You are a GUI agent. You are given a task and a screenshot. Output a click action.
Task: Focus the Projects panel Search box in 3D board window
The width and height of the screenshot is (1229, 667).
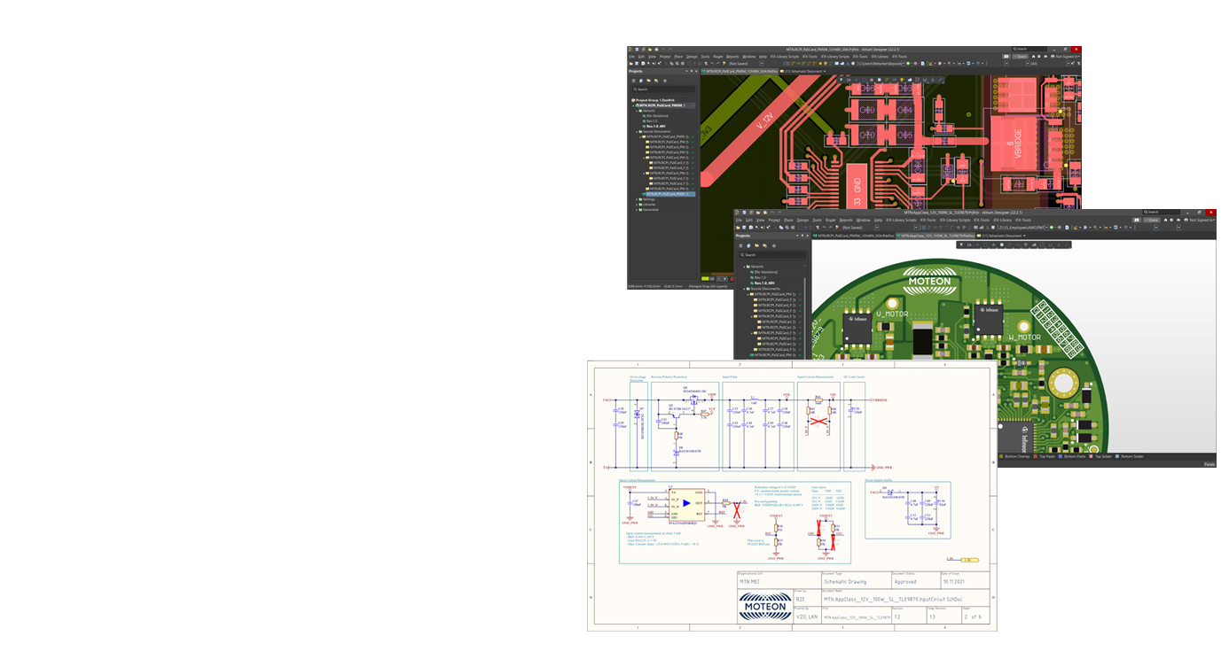tap(772, 255)
